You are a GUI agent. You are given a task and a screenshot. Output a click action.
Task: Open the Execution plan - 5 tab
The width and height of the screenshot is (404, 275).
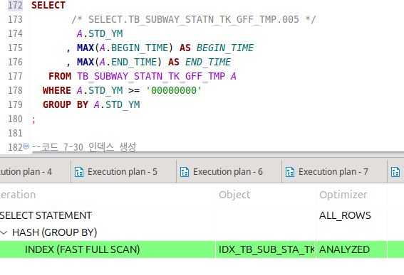[x=124, y=172]
